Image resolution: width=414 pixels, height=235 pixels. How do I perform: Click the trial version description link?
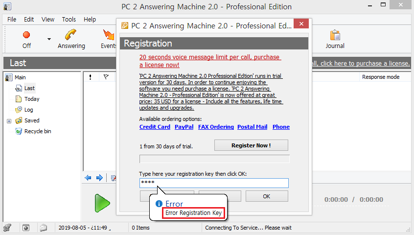tap(211, 92)
